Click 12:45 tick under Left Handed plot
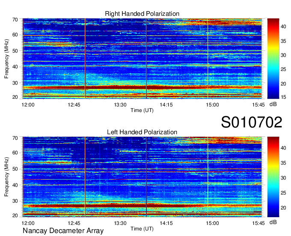291x236 pixels. [74, 223]
